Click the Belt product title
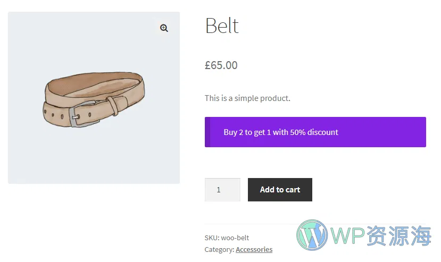This screenshot has height=262, width=441. [222, 26]
